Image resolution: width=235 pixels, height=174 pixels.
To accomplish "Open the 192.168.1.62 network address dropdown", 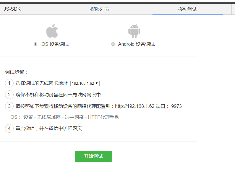I will tap(85, 83).
